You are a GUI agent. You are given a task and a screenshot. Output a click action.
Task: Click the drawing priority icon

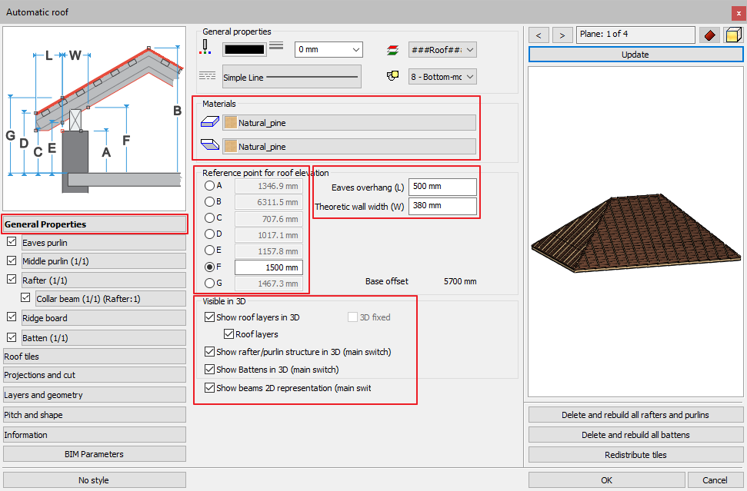click(x=393, y=76)
